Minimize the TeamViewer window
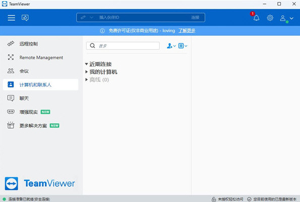The height and width of the screenshot is (202, 300). (264, 4)
